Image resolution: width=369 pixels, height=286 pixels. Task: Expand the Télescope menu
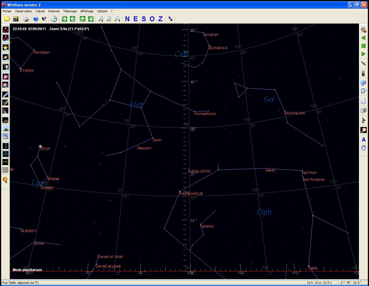point(70,11)
